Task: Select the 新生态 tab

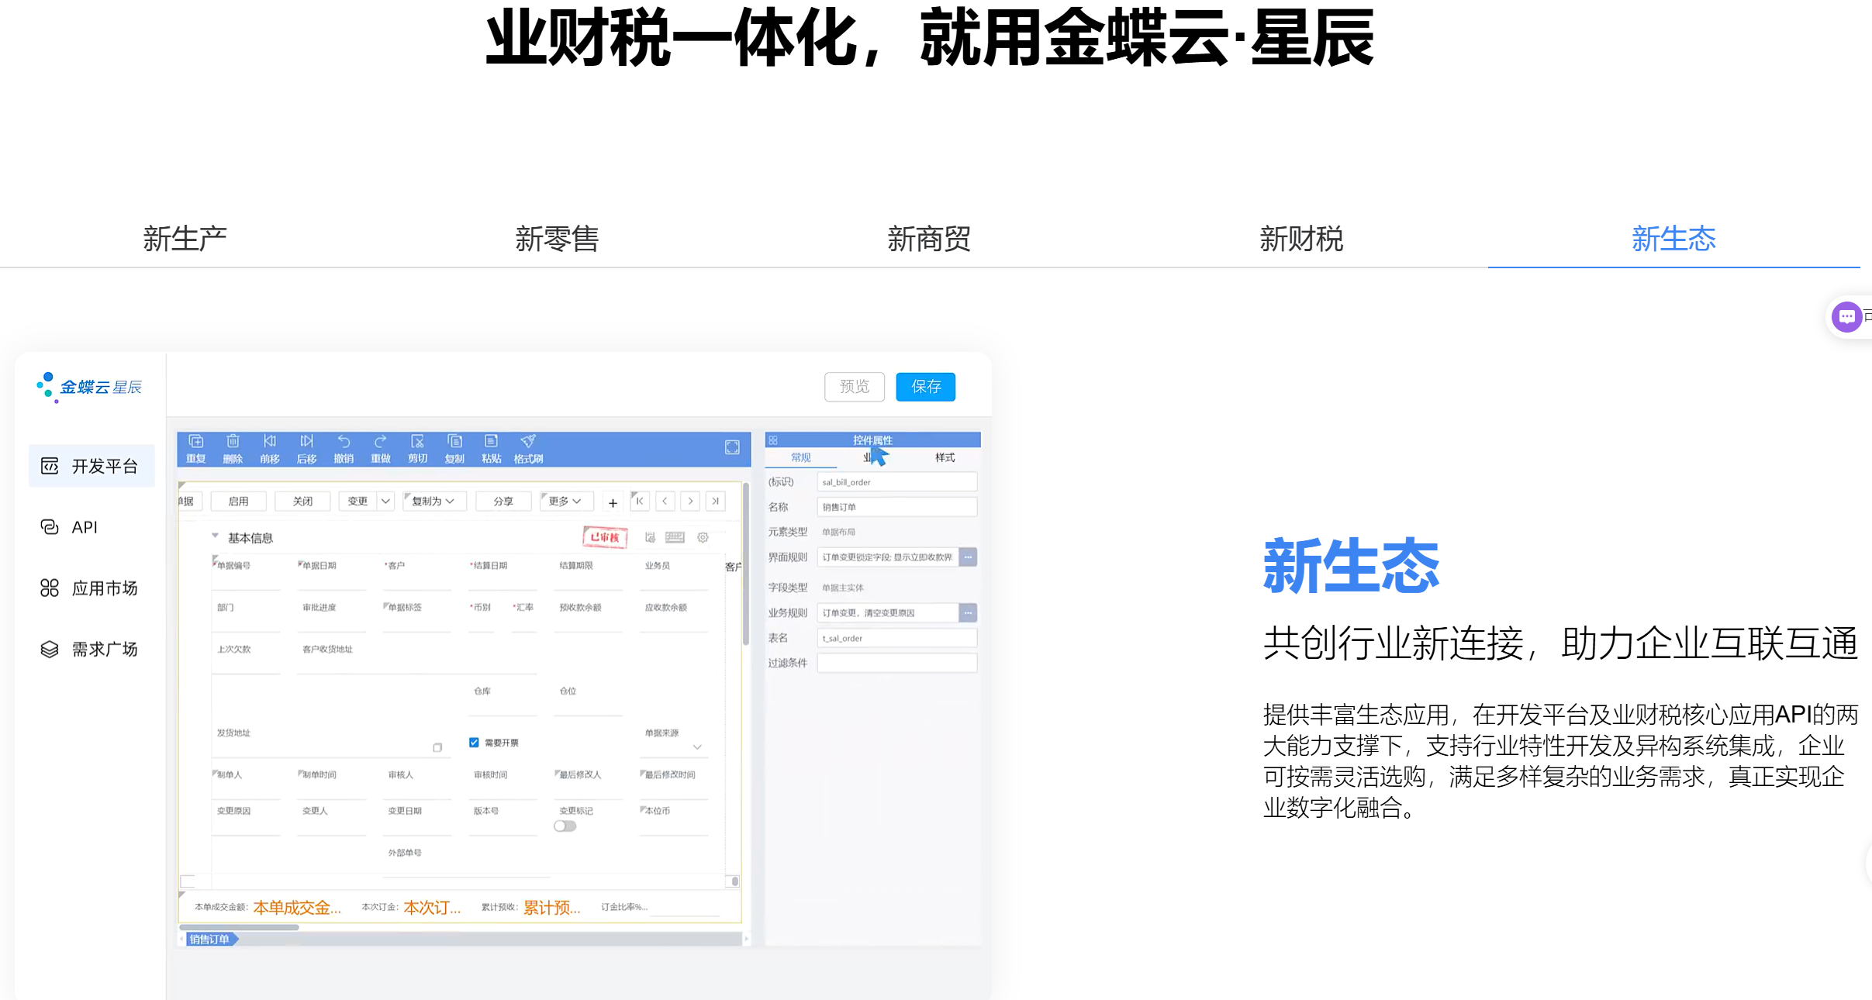Action: pyautogui.click(x=1674, y=239)
